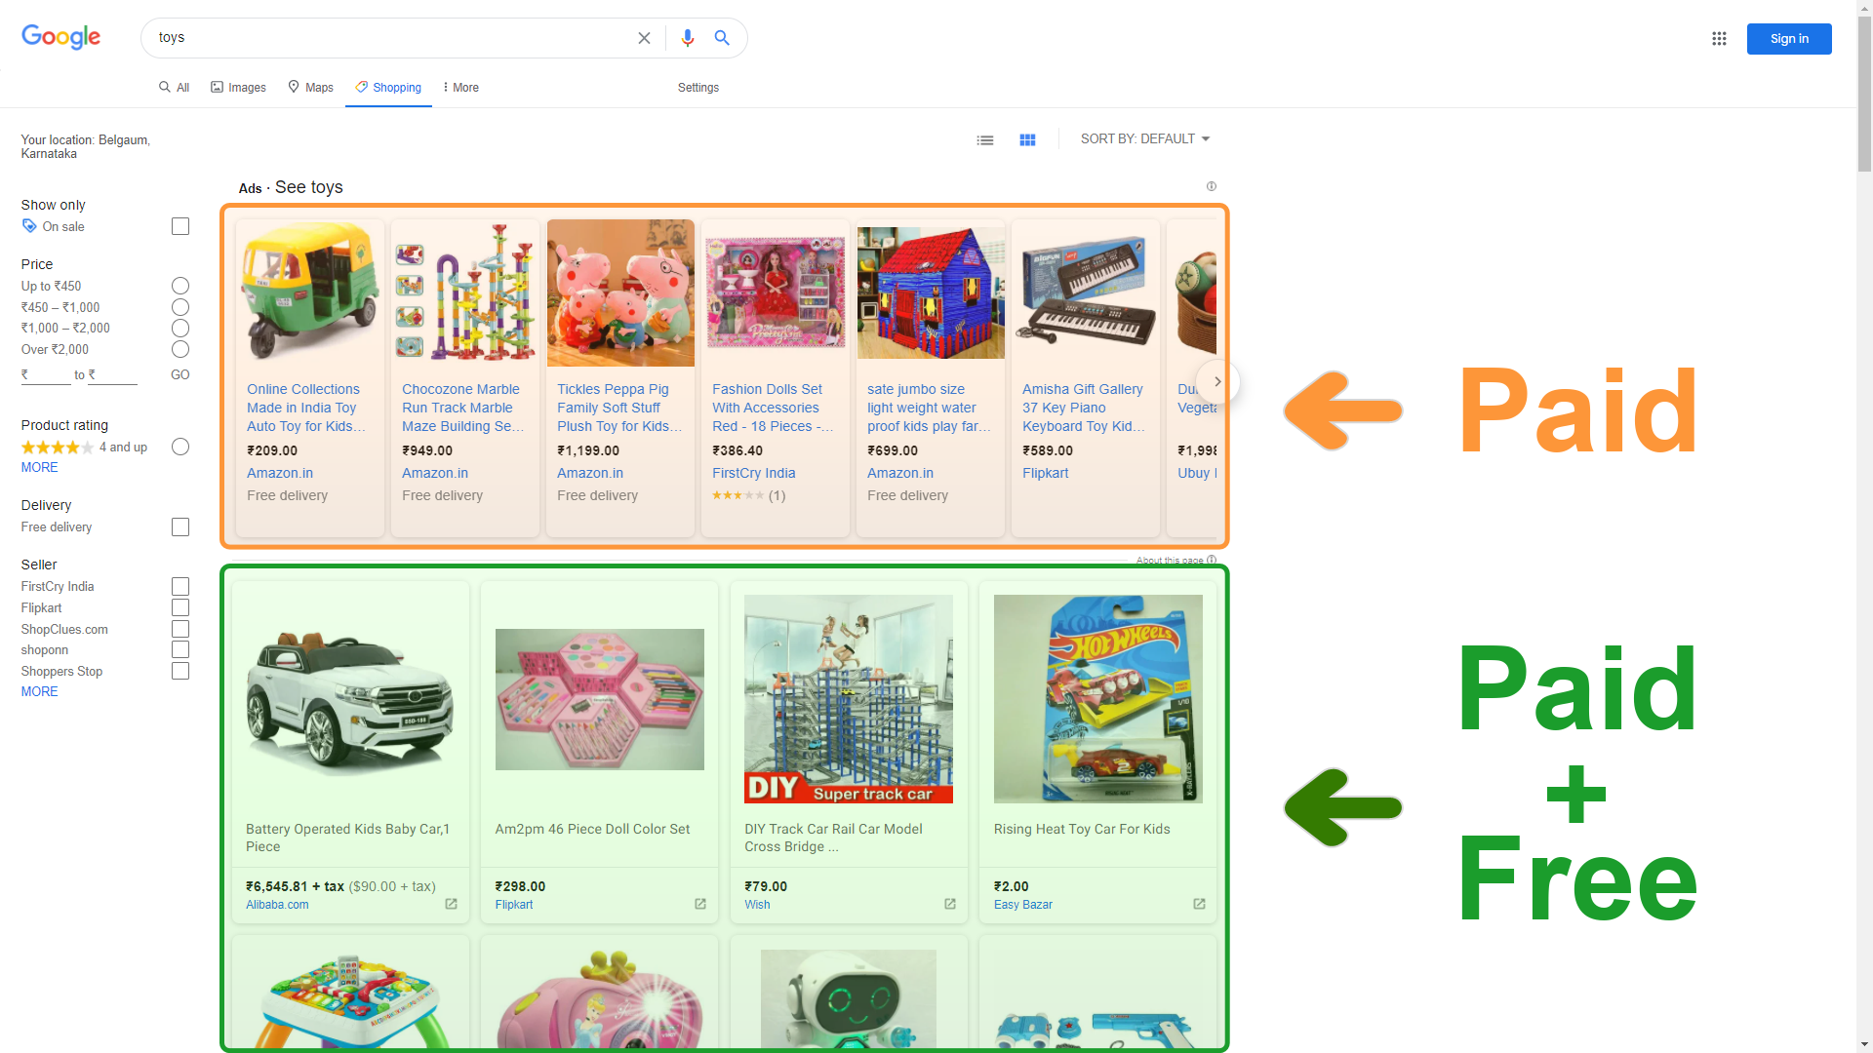The width and height of the screenshot is (1873, 1053).
Task: Click the Google Shopping tab icon
Action: point(363,88)
